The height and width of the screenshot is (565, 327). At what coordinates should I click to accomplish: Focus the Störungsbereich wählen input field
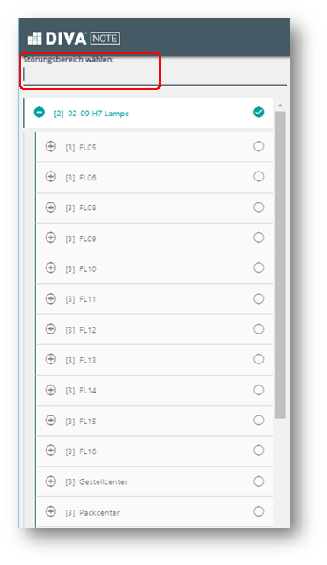(155, 75)
